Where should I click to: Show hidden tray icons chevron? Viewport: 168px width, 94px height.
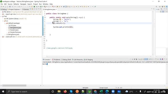136,91
